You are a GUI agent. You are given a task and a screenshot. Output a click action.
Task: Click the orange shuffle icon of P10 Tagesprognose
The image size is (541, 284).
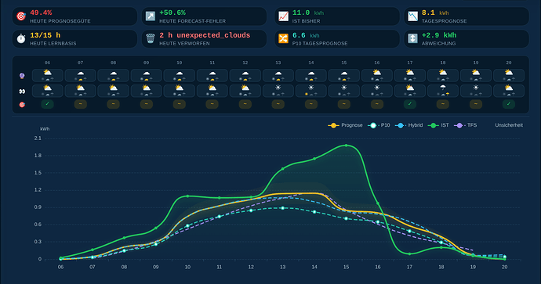pos(283,38)
